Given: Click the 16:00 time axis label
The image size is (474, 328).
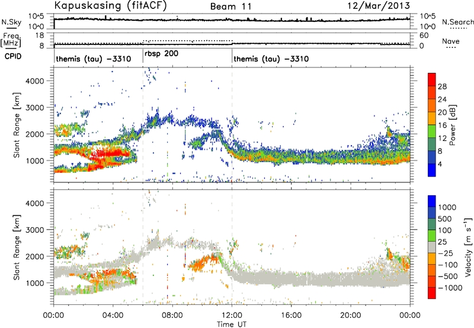Looking at the screenshot, I should 291,316.
